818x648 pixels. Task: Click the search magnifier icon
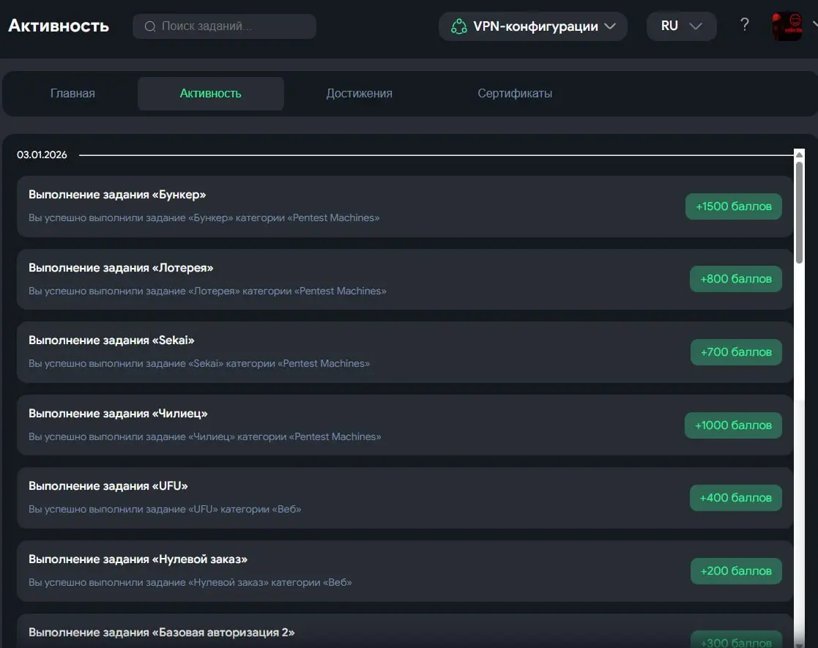pos(149,26)
